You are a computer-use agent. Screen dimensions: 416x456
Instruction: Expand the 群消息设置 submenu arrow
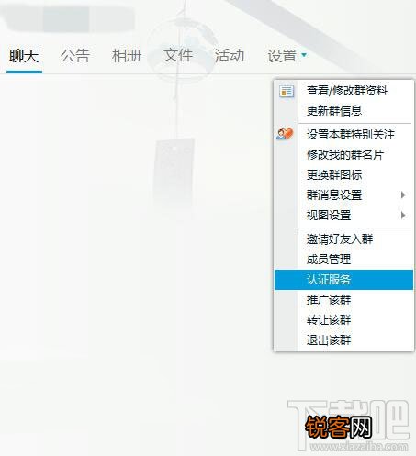[403, 195]
